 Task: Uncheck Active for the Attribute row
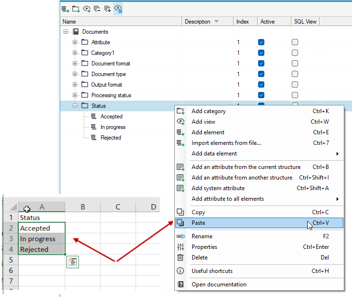pyautogui.click(x=261, y=42)
